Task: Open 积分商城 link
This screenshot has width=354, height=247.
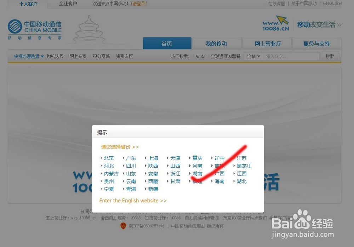Action: coord(101,56)
